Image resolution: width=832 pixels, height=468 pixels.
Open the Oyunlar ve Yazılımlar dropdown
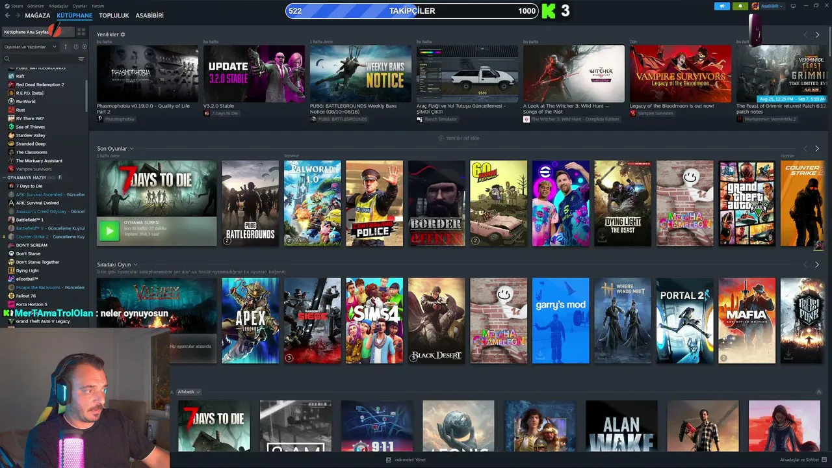pos(31,47)
